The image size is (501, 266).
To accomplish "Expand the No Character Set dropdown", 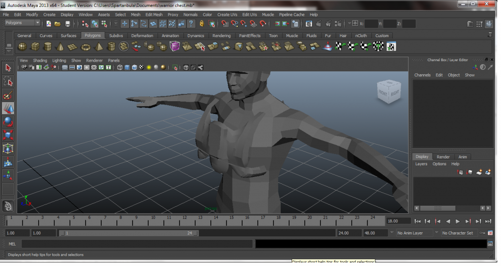I will point(460,233).
